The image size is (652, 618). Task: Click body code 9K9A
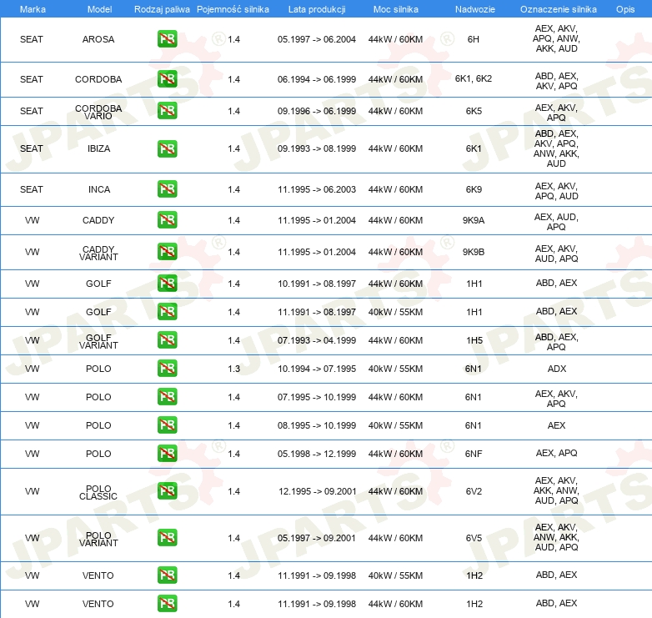[x=474, y=220]
